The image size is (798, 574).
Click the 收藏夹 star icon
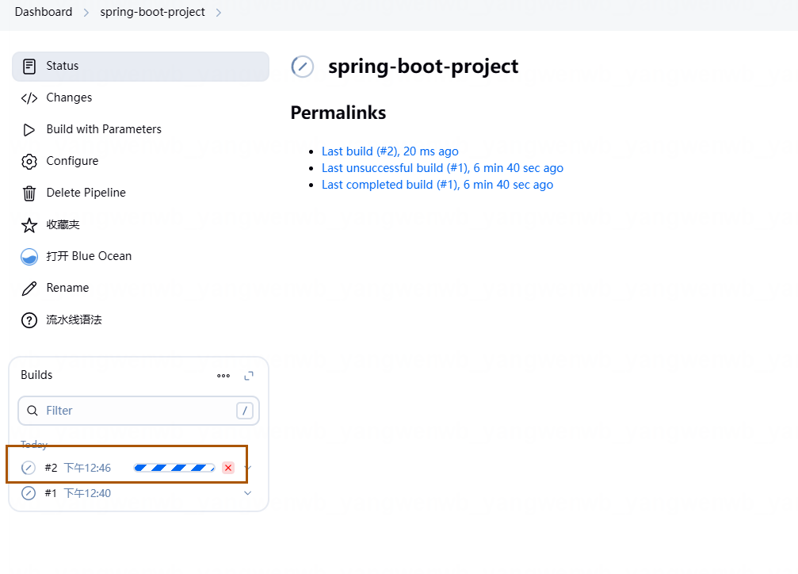point(29,225)
